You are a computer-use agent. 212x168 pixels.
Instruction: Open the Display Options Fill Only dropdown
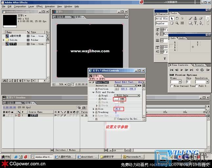click(127, 96)
